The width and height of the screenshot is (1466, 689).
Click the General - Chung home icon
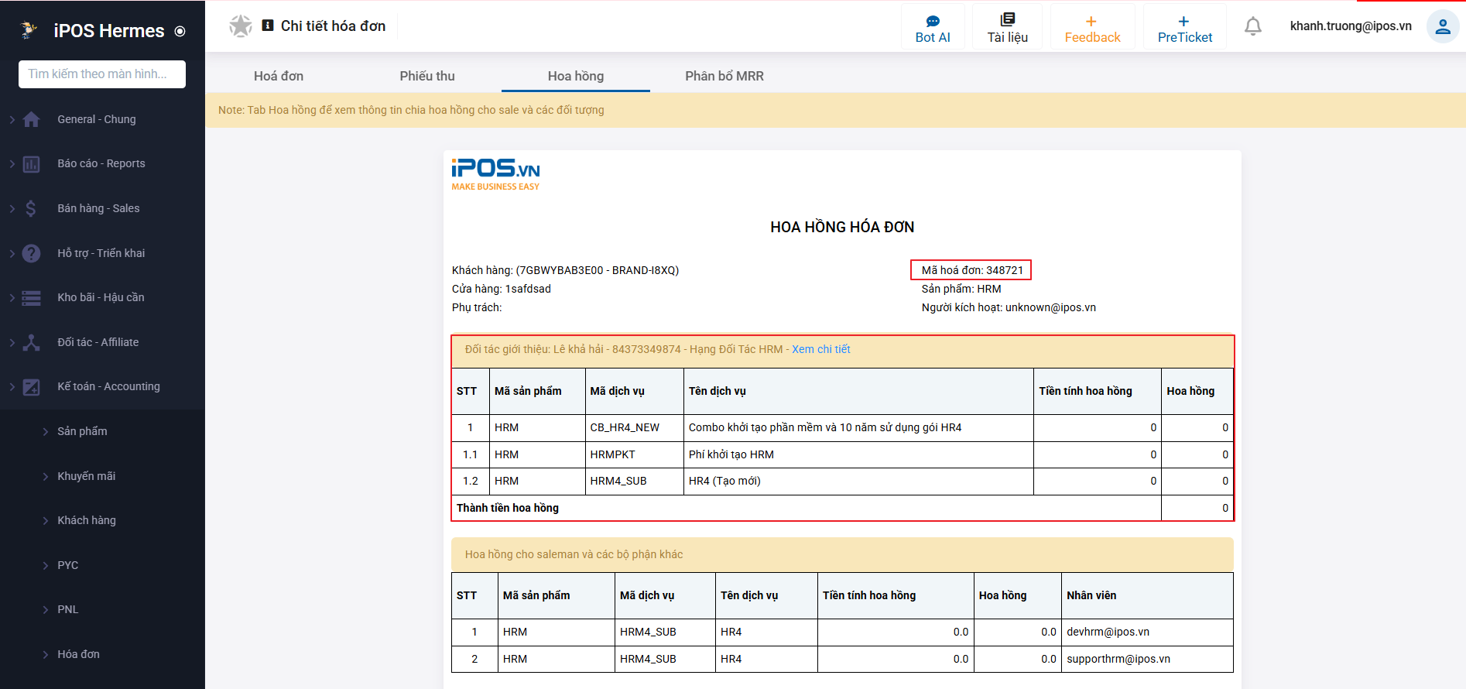pos(32,119)
